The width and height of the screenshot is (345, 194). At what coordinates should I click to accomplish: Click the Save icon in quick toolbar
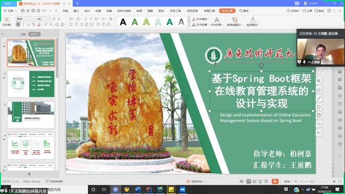[23, 11]
